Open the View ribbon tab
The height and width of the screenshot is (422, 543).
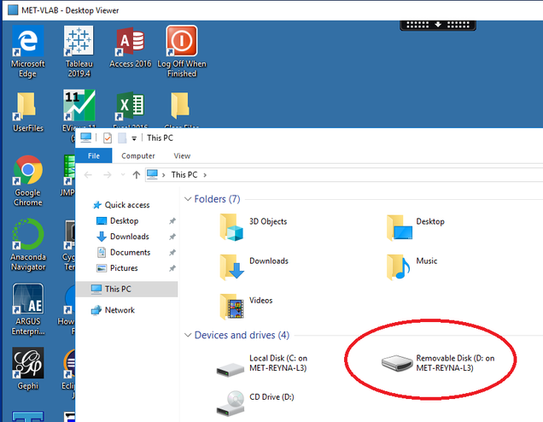coord(182,156)
